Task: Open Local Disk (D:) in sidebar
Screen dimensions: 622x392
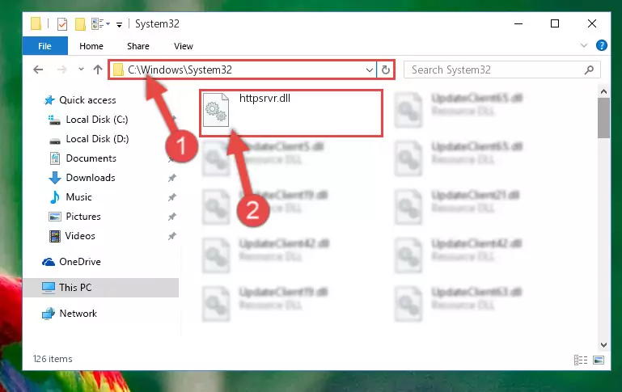Action: (x=97, y=139)
